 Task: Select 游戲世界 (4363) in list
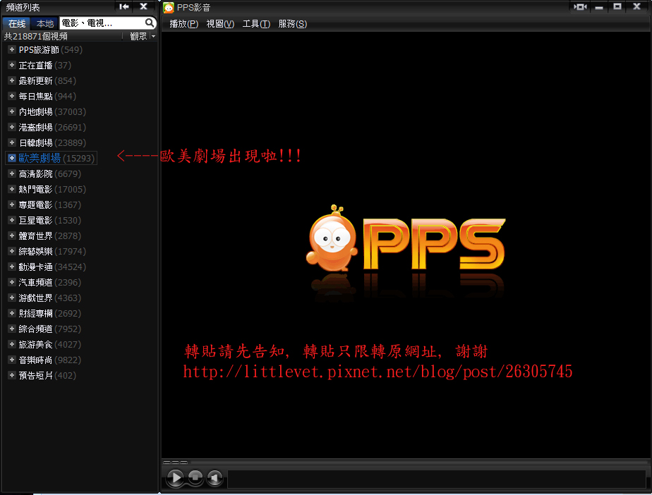point(50,298)
